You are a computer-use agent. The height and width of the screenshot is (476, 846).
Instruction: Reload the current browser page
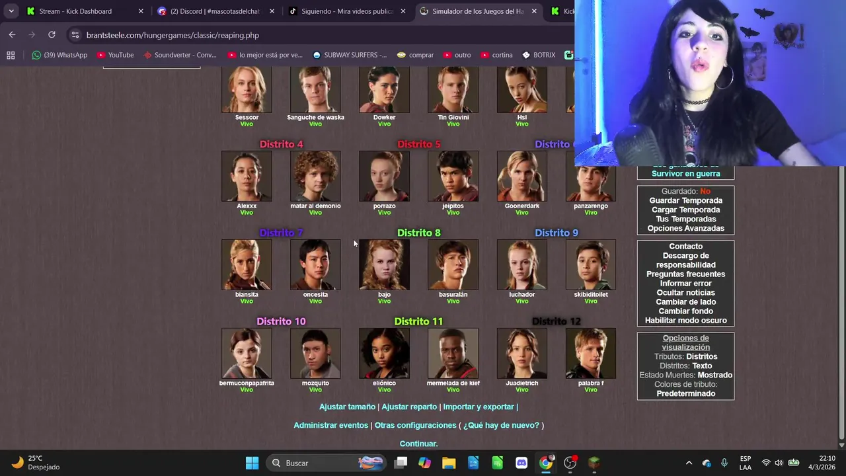[52, 34]
